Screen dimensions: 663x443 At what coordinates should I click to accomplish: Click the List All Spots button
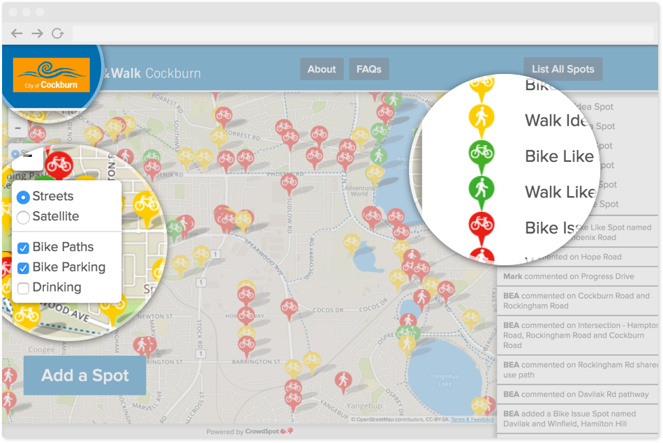click(x=563, y=69)
